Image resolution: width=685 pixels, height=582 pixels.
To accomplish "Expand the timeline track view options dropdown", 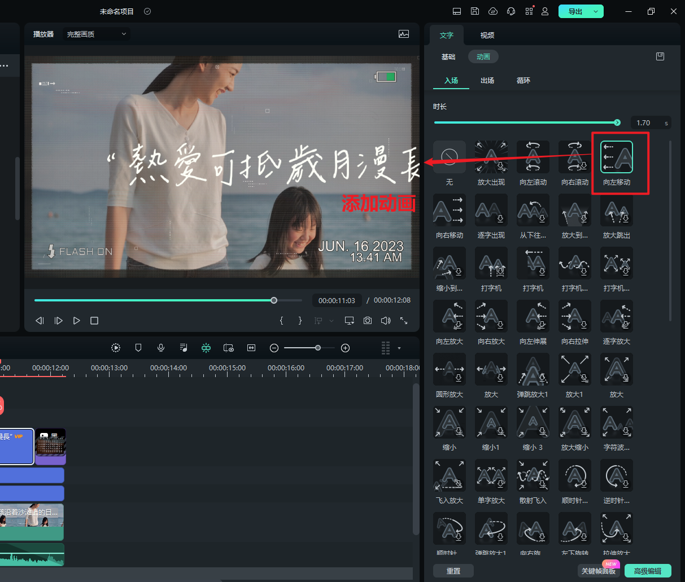I will tap(399, 348).
